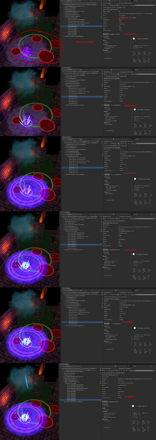156x440 pixels.
Task: Select the ShaderProperties tab in top panel
Action: click(115, 34)
